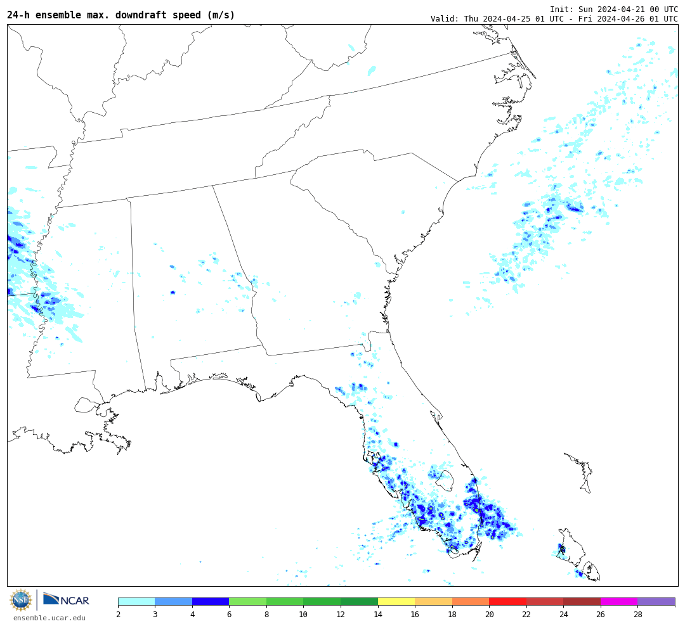Click the light orange 16-18 colorbar swatch
The height and width of the screenshot is (626, 685).
[433, 601]
